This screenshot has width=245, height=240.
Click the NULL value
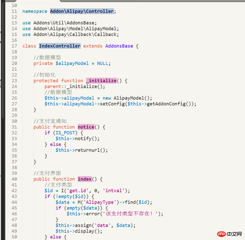pos(103,63)
